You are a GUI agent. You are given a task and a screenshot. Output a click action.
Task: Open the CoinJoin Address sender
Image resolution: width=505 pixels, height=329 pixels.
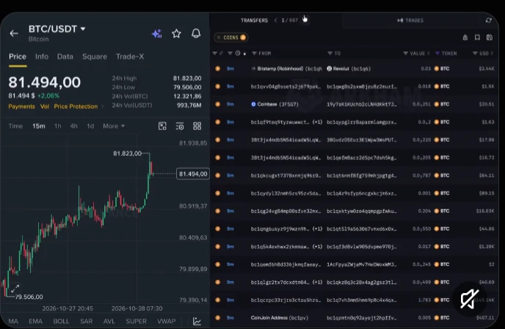[x=280, y=318]
